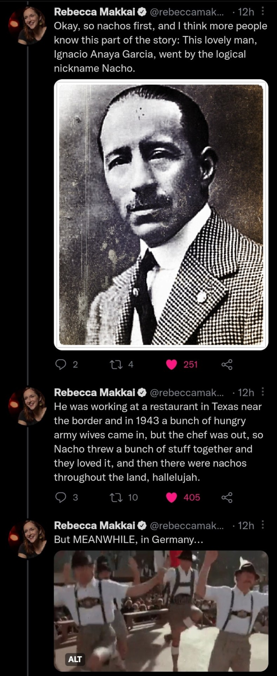Open Rebecca Makkai's name on the Germany tweet

tap(94, 525)
